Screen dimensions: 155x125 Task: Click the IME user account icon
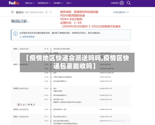pyautogui.click(x=31, y=105)
